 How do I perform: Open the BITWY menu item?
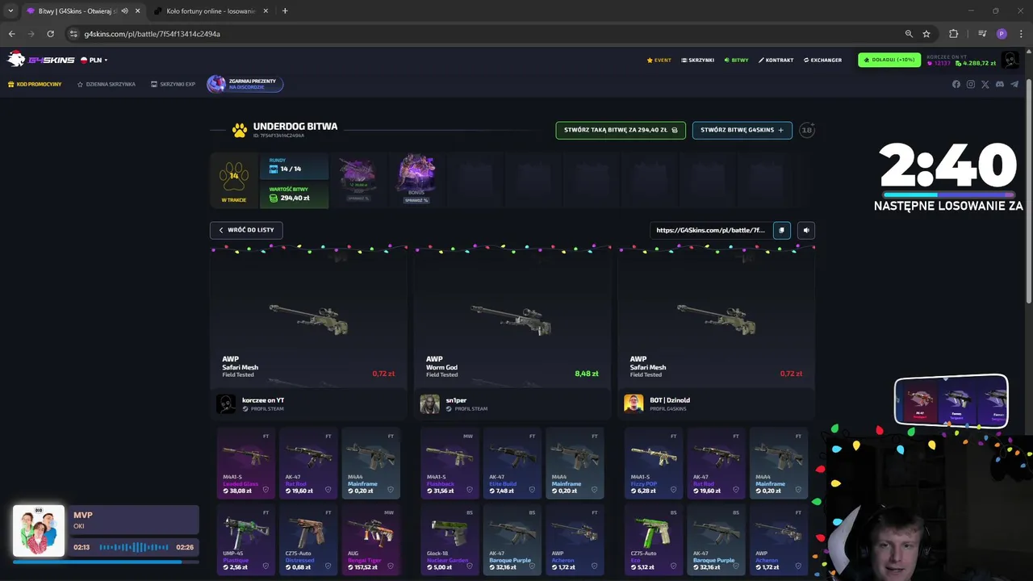point(736,61)
